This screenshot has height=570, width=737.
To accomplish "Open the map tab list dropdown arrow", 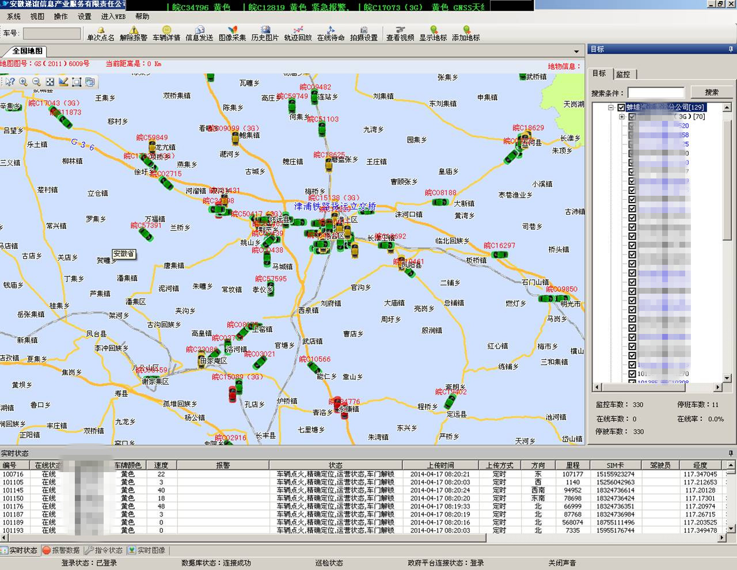I will point(576,51).
